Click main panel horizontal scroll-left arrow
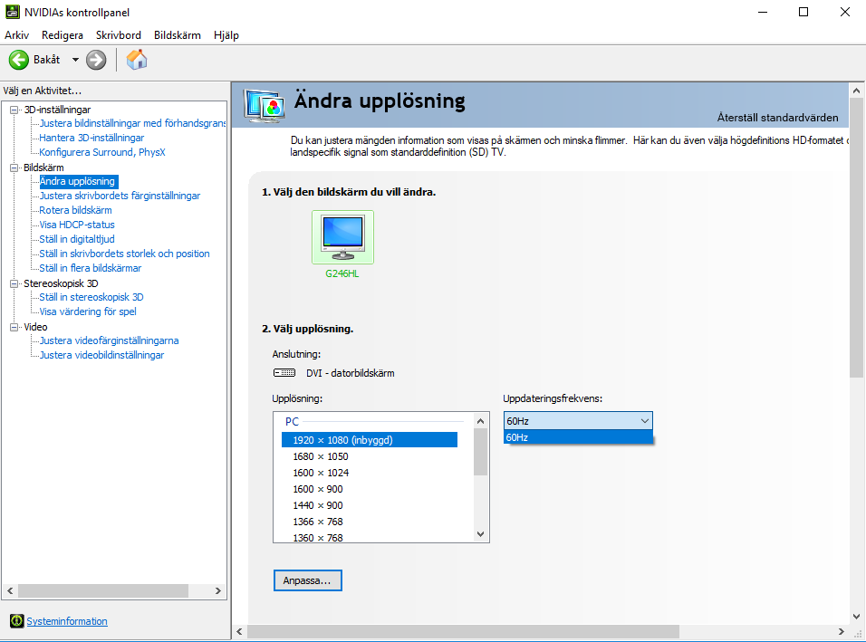Screen dimensions: 866x642 [239, 631]
